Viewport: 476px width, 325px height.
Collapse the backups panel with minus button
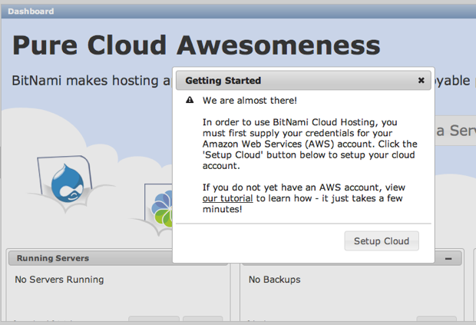pos(448,258)
